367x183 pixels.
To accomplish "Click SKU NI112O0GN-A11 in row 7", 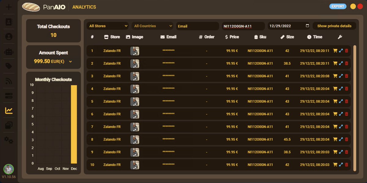I will 260,127.
